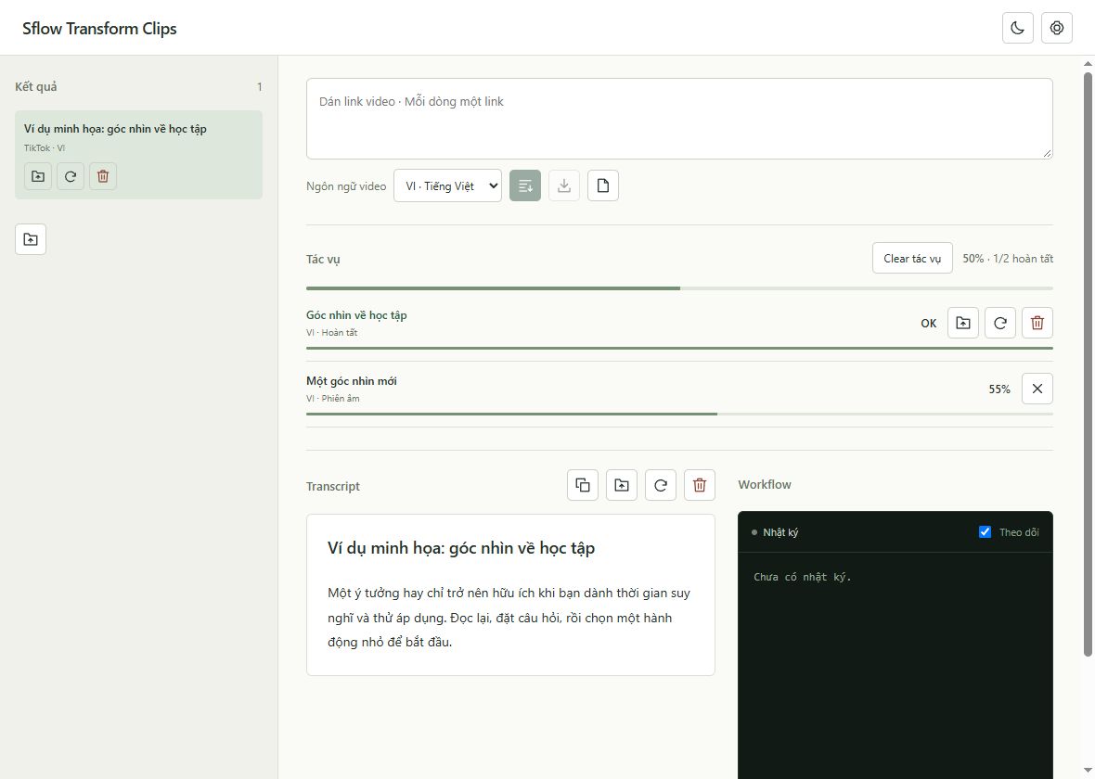1095x779 pixels.
Task: Toggle dark mode moon icon
Action: point(1017,28)
